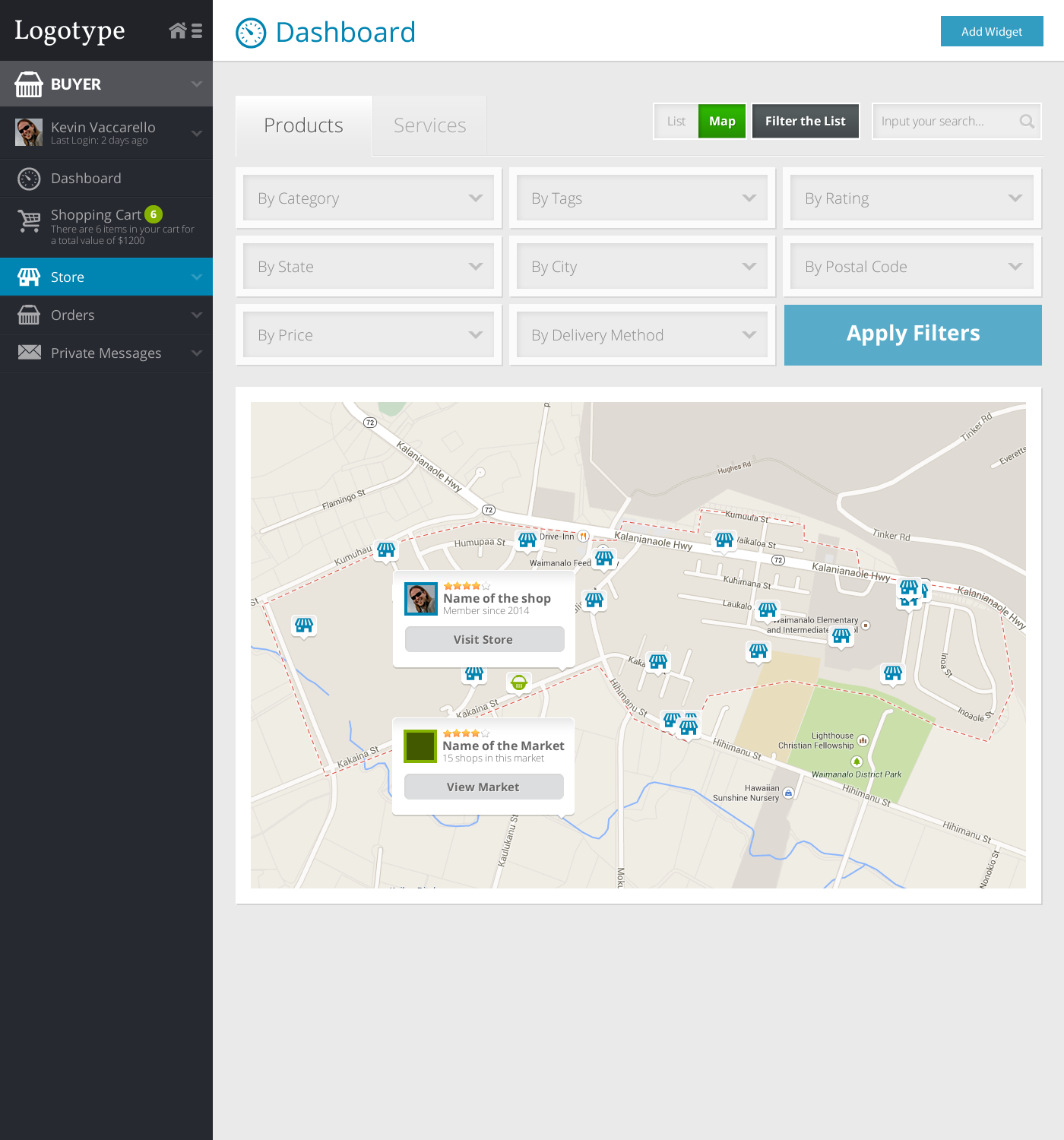
Task: Click the search magnifier icon
Action: click(x=1027, y=122)
